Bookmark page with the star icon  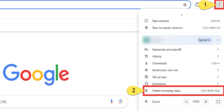coord(185,5)
